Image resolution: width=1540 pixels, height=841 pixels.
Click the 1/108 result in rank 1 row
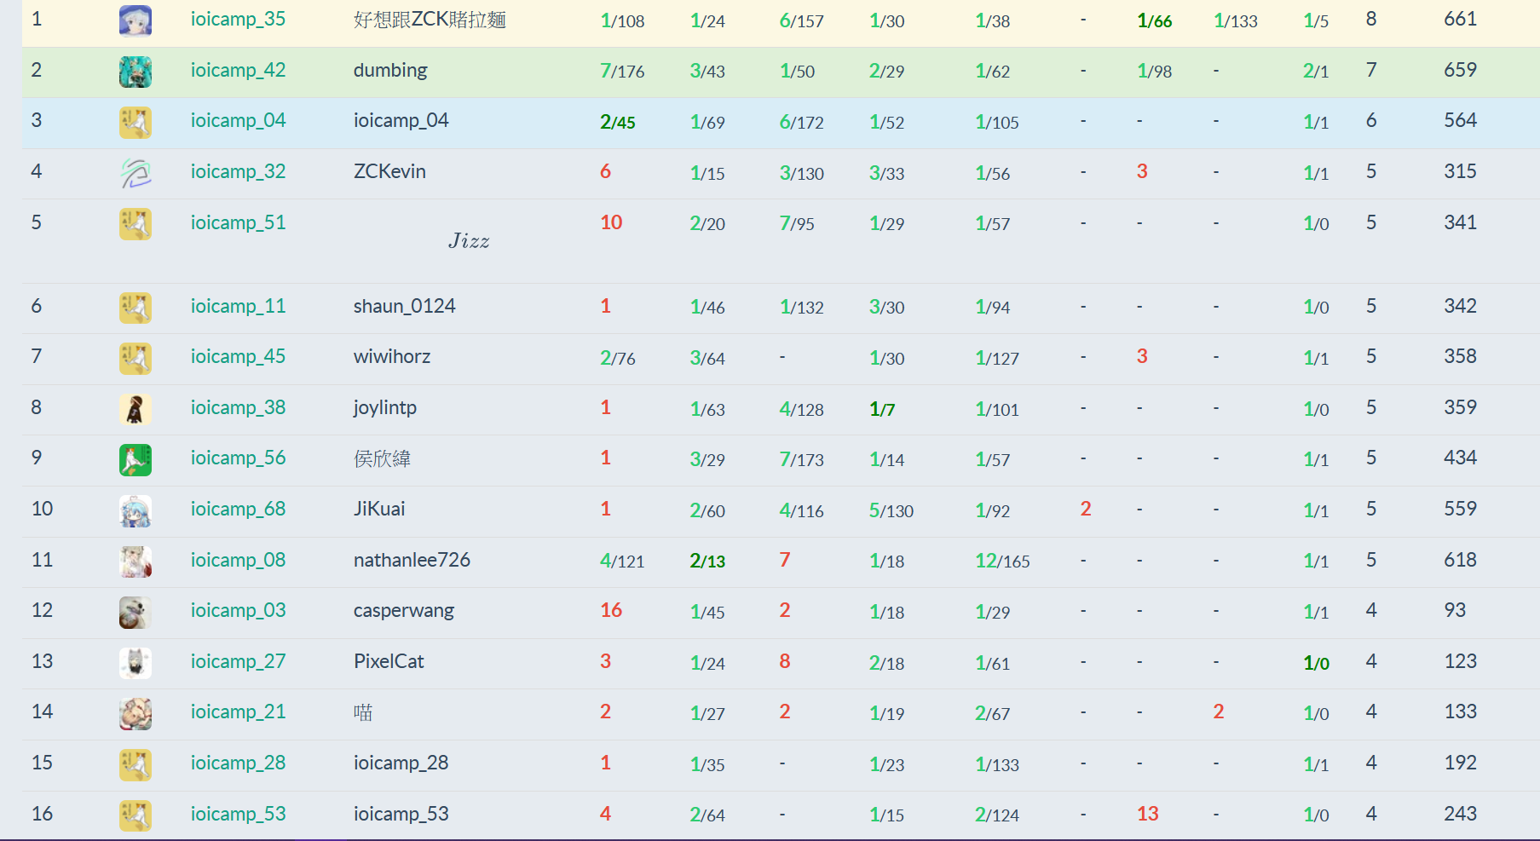coord(622,20)
